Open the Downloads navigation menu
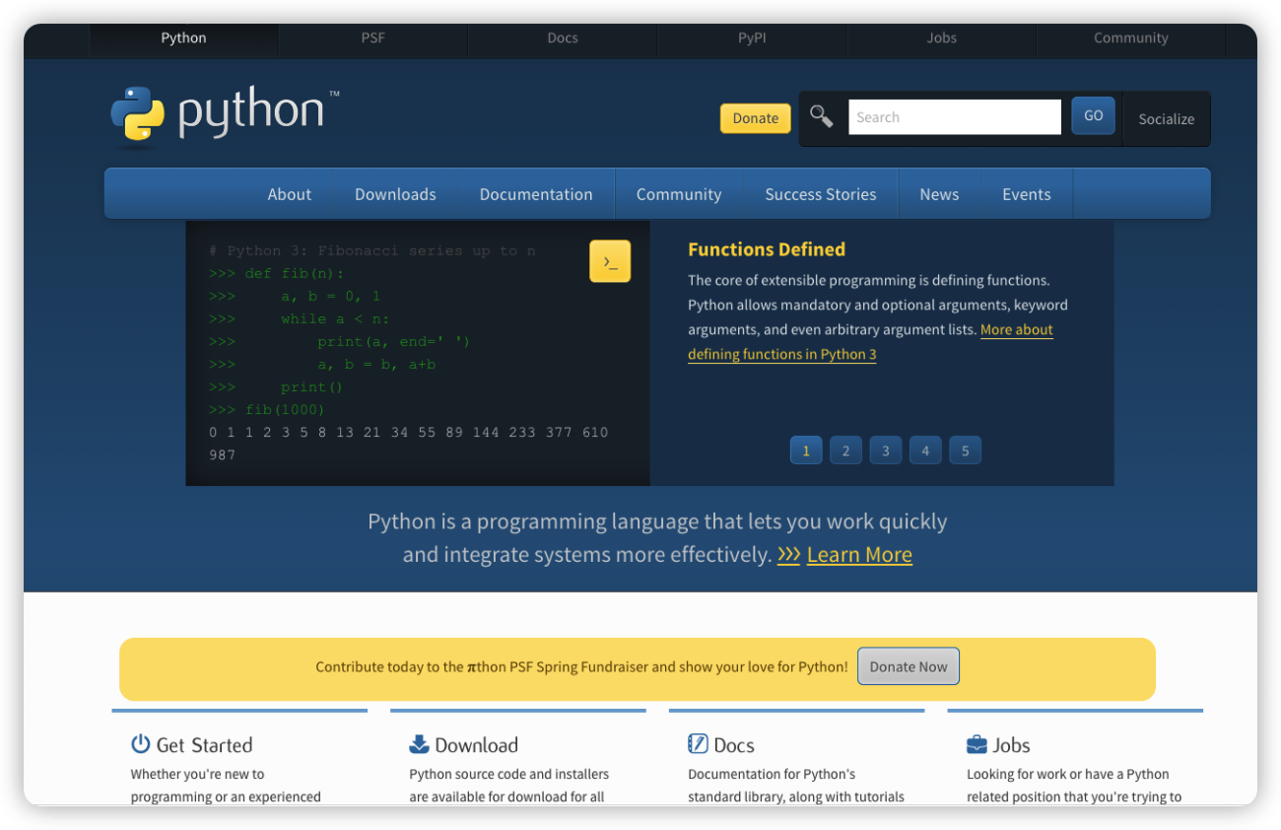Image resolution: width=1281 pixels, height=830 pixels. pyautogui.click(x=395, y=194)
